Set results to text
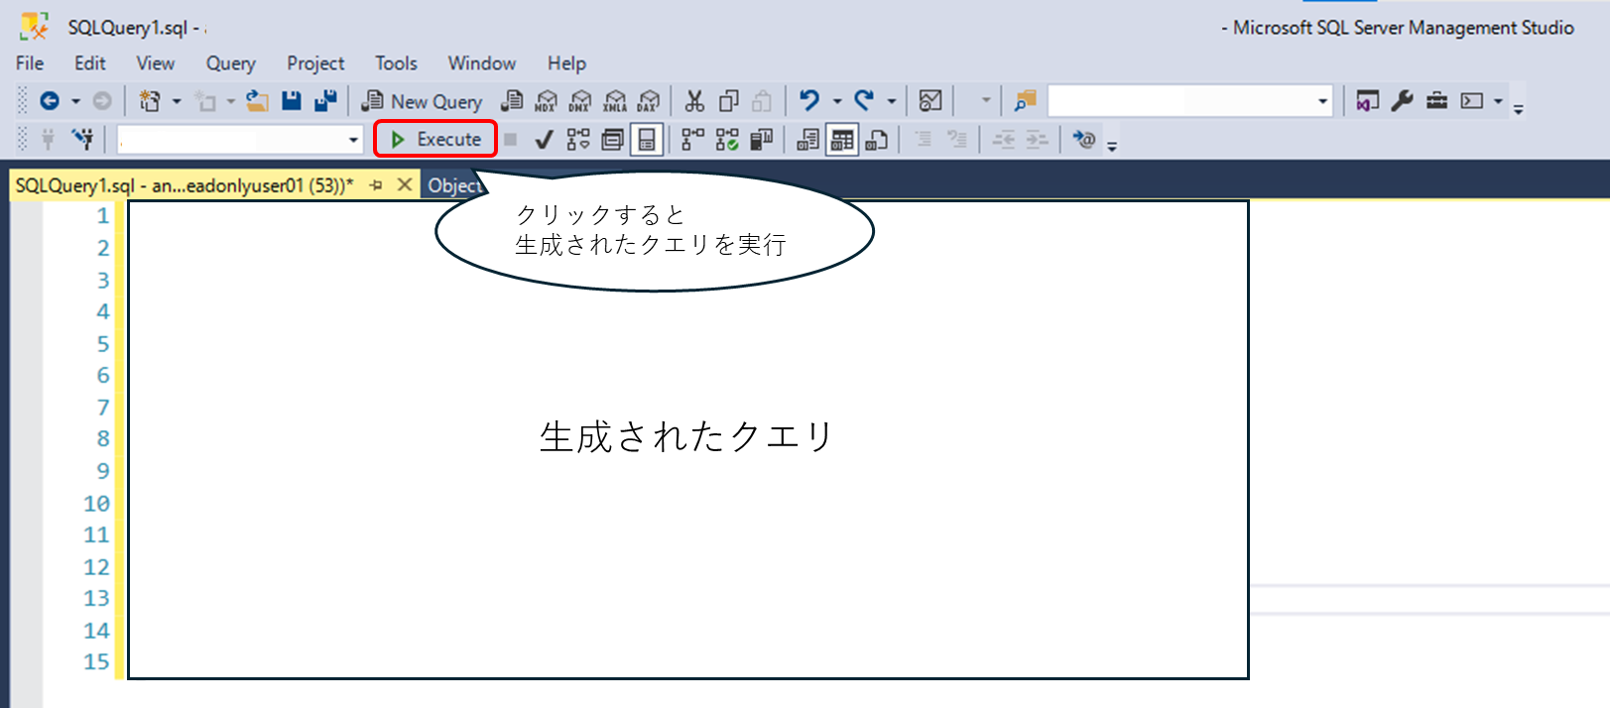 tap(808, 140)
